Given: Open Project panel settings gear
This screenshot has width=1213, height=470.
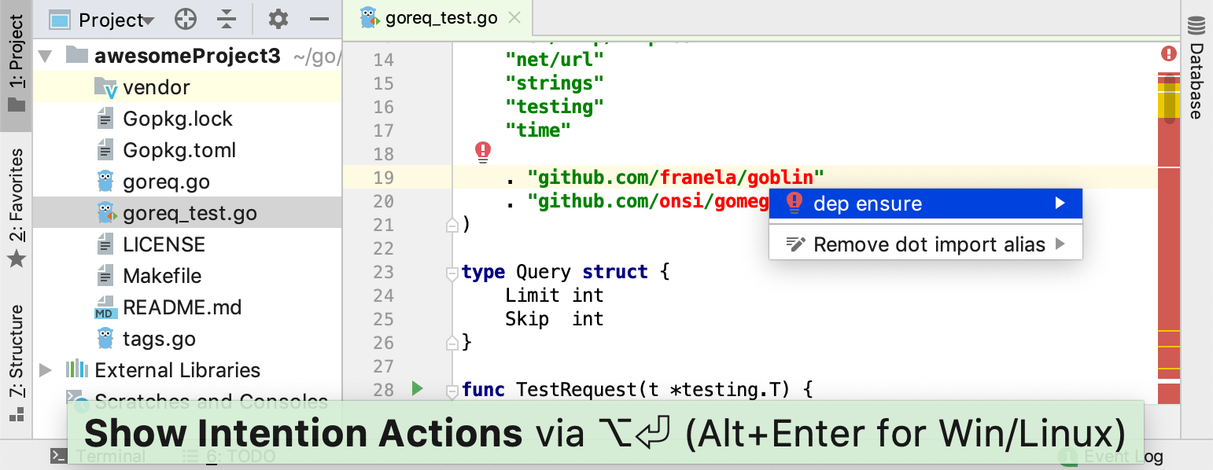Looking at the screenshot, I should click(x=278, y=20).
